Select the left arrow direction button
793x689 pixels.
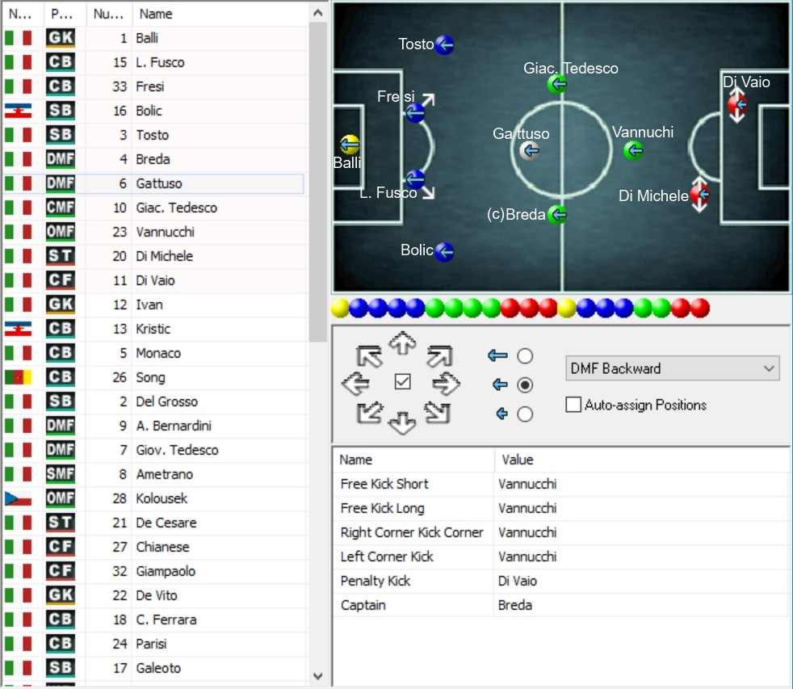pos(355,384)
